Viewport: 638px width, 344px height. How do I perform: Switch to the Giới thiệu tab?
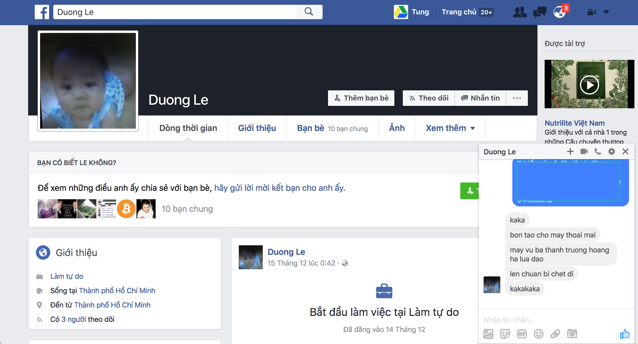[257, 128]
